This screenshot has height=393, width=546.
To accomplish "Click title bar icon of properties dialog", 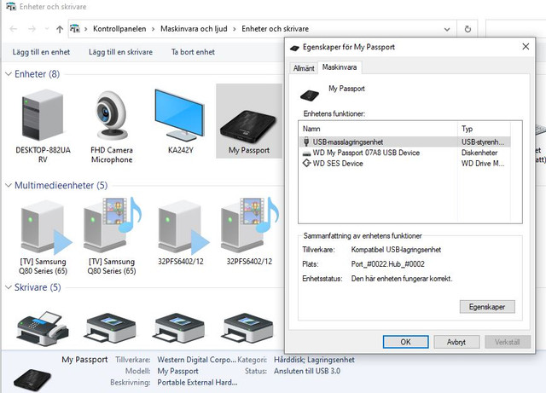I will coord(294,48).
